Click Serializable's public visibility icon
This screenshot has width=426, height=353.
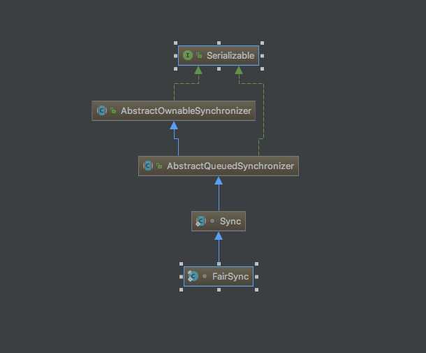click(199, 55)
